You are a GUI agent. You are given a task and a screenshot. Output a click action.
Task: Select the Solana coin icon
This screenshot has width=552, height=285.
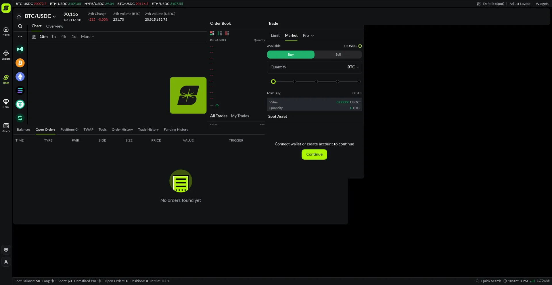tap(20, 90)
